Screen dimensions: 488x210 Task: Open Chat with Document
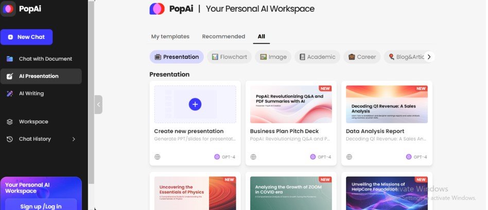(x=41, y=59)
